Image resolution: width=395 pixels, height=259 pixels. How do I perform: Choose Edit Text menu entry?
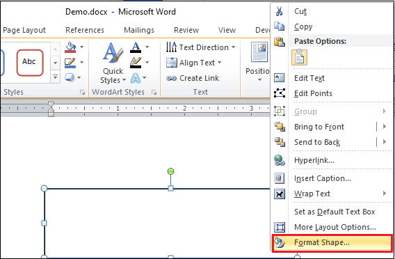332,78
